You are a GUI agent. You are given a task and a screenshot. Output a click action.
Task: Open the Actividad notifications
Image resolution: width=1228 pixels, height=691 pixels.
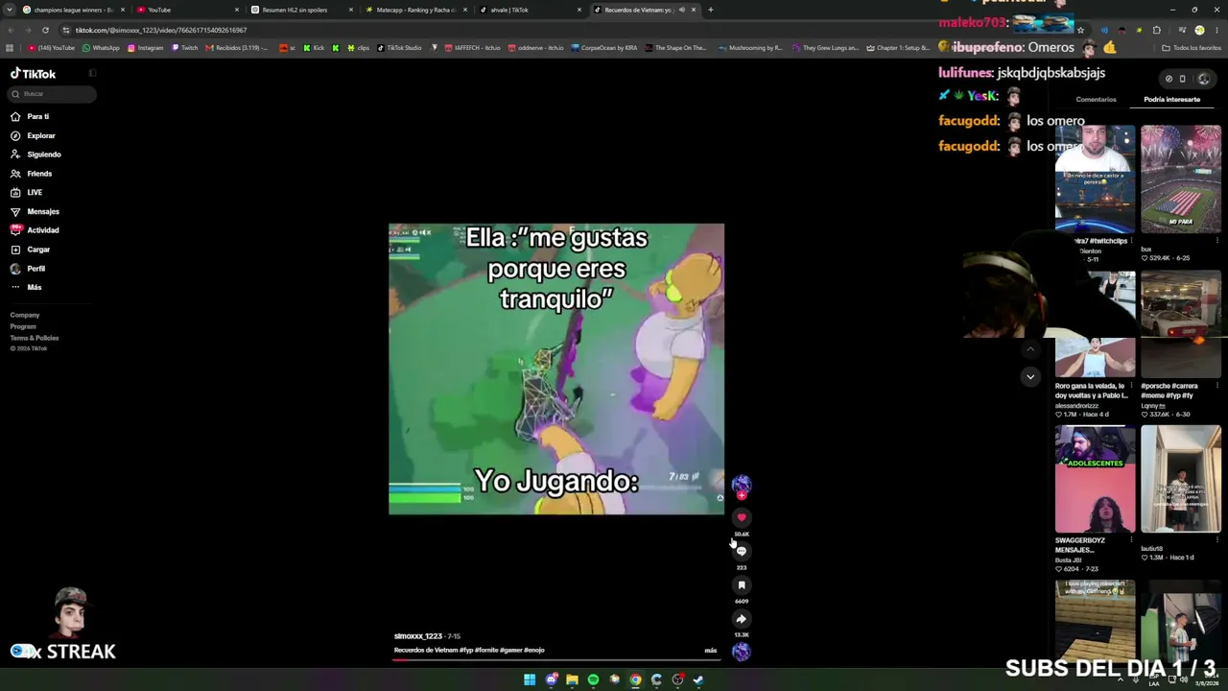coord(43,230)
